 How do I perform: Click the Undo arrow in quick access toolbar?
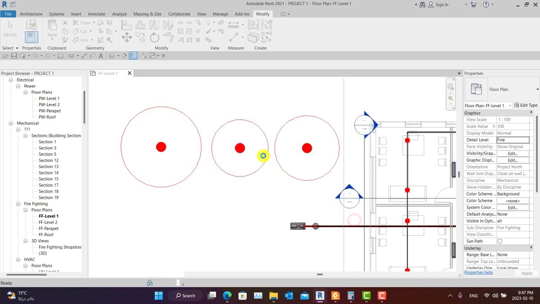[x=35, y=56]
